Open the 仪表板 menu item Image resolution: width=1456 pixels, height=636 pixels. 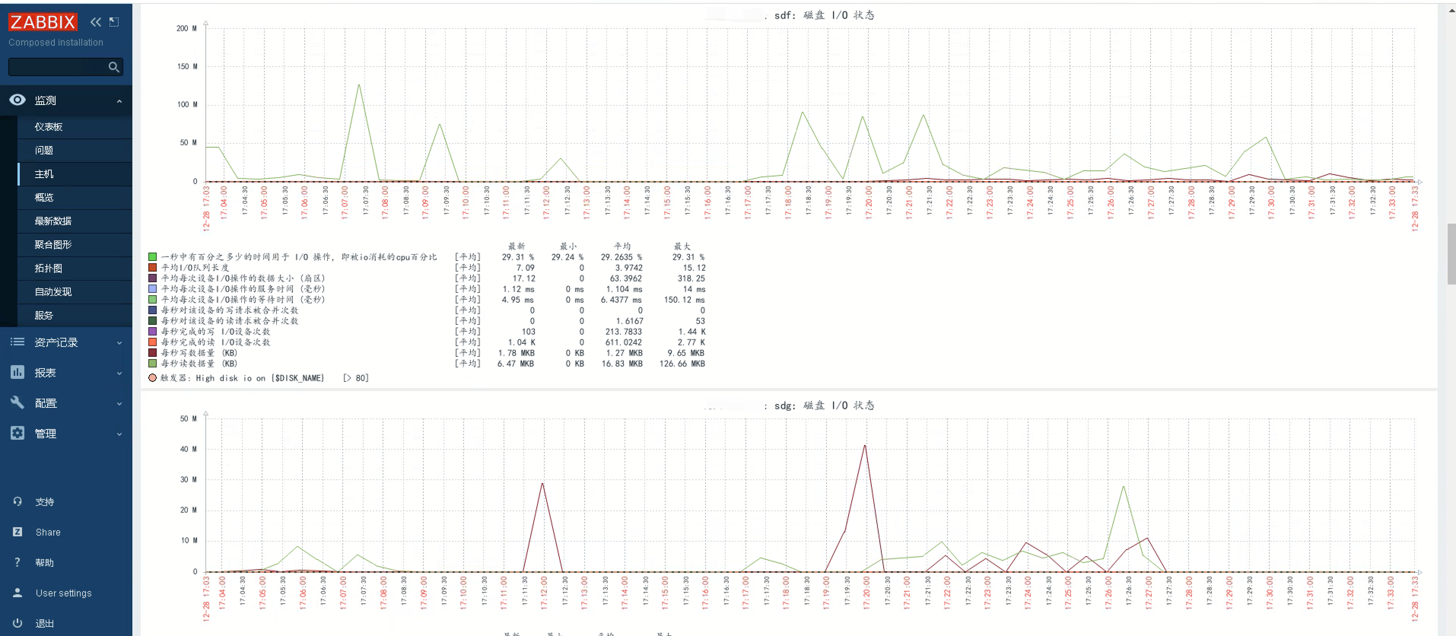pos(49,127)
